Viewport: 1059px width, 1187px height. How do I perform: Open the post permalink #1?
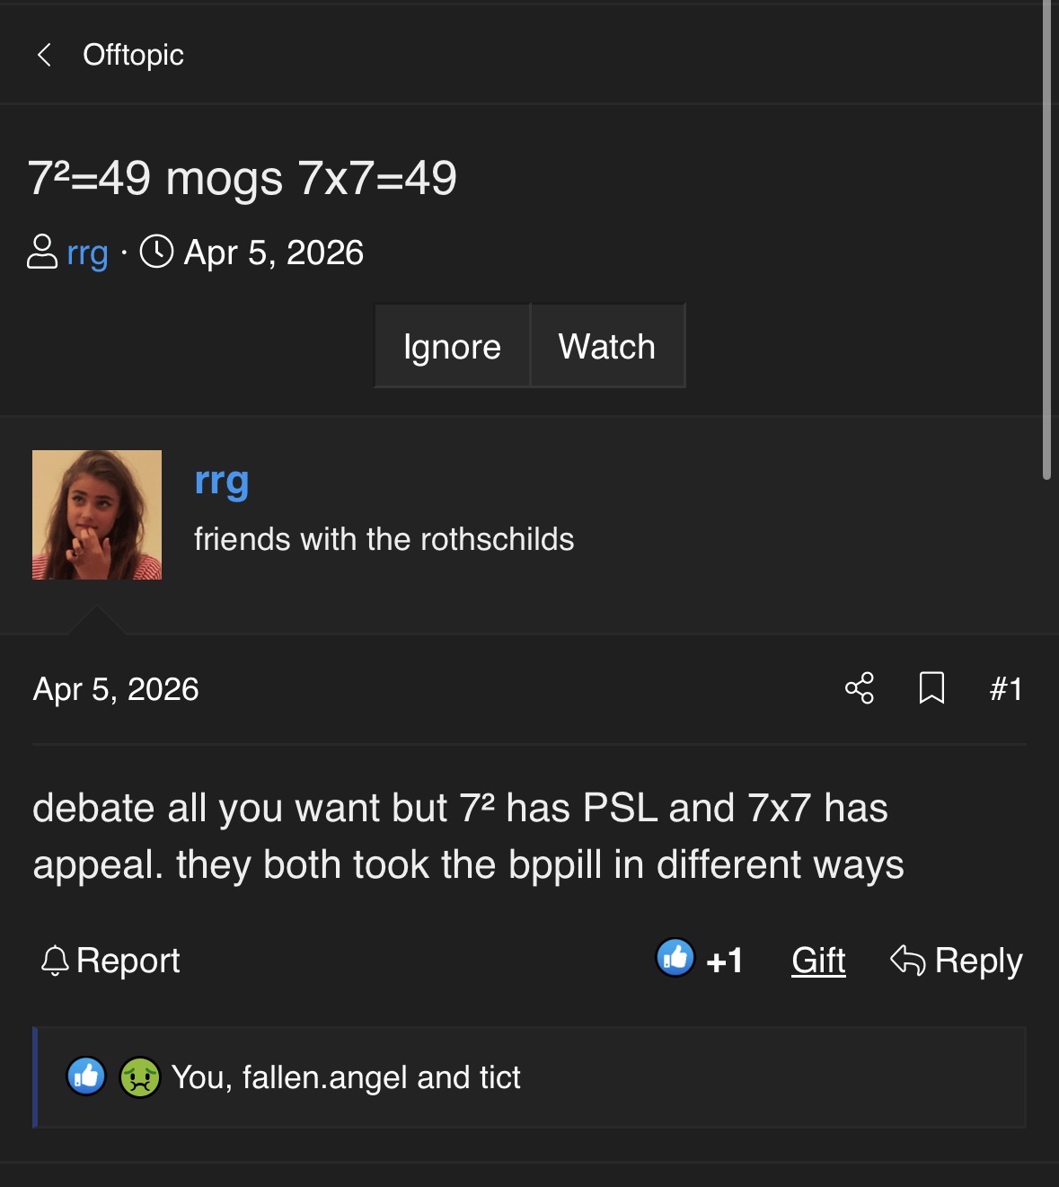click(1006, 689)
